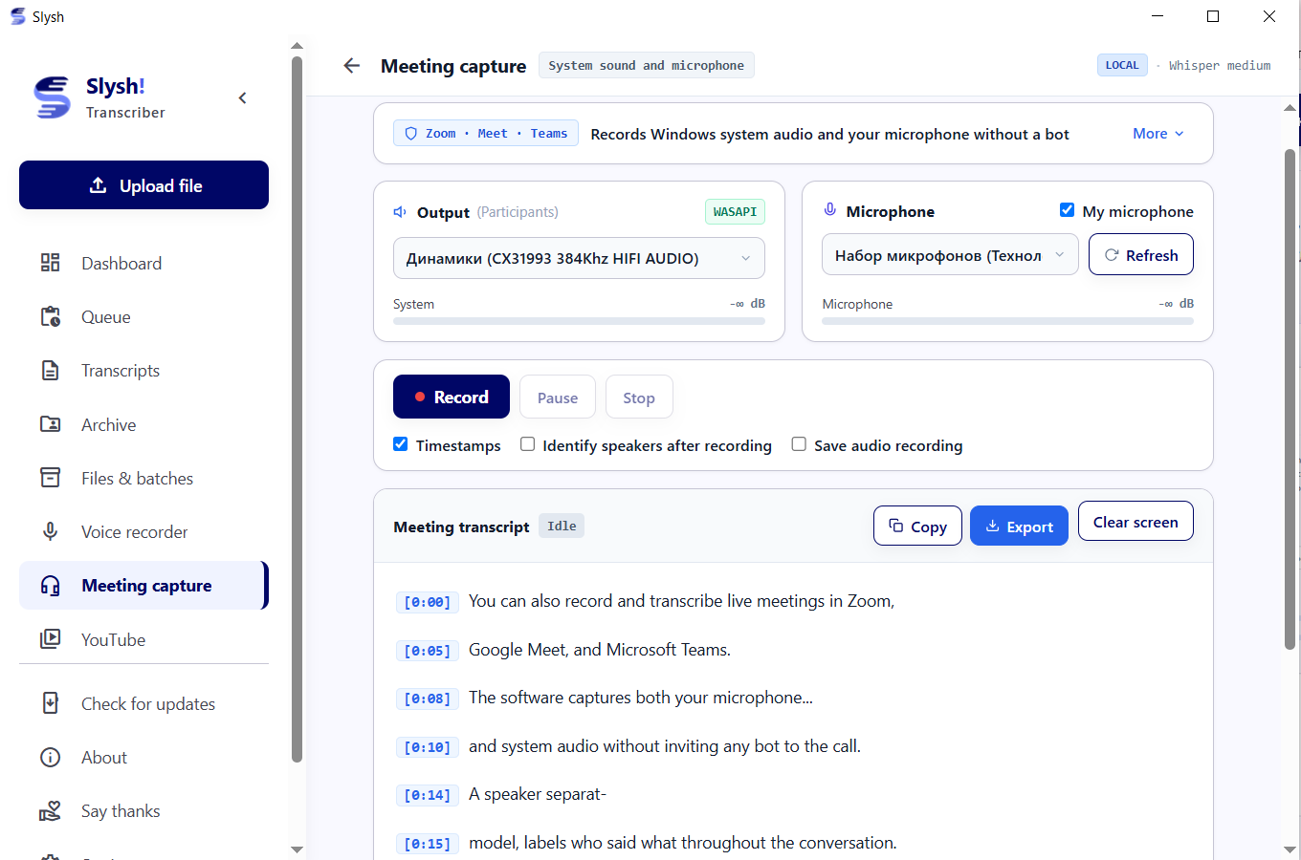Click the Pause button
This screenshot has width=1301, height=860.
[x=558, y=397]
